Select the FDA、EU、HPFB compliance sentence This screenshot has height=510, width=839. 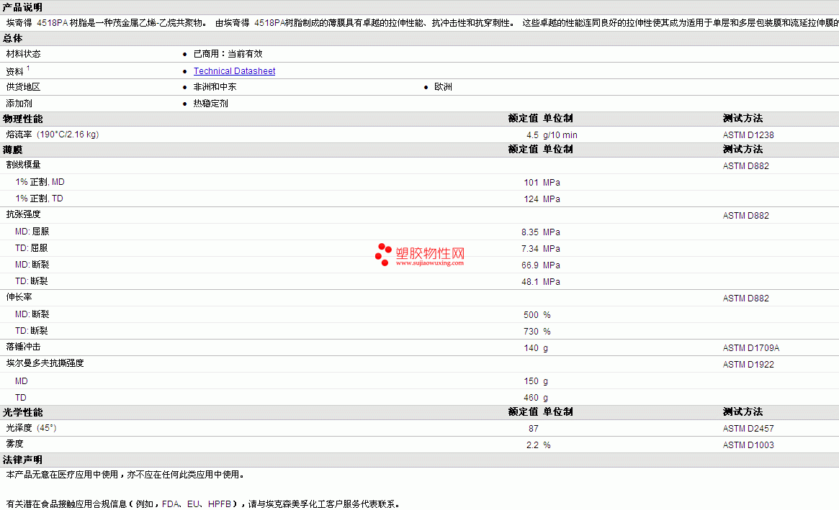203,504
